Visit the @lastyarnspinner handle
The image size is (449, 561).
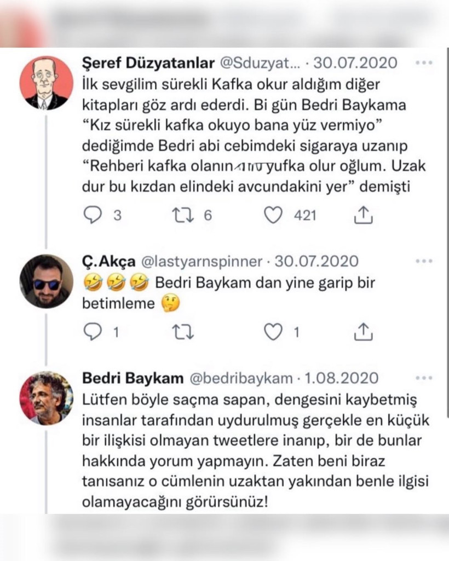(x=202, y=262)
